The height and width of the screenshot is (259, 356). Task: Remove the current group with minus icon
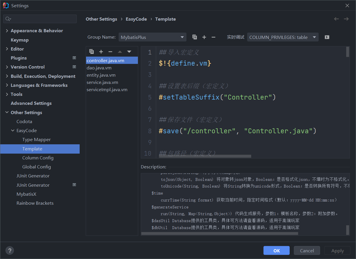pos(213,37)
